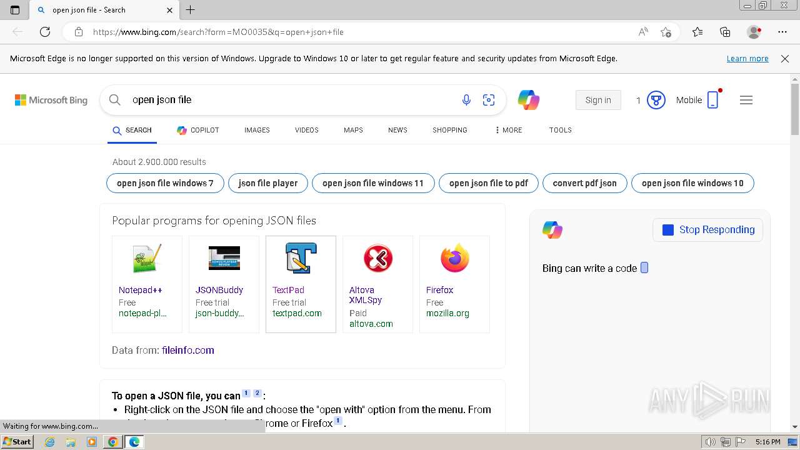800x450 pixels.
Task: Select 'json file player' suggestion
Action: point(268,183)
